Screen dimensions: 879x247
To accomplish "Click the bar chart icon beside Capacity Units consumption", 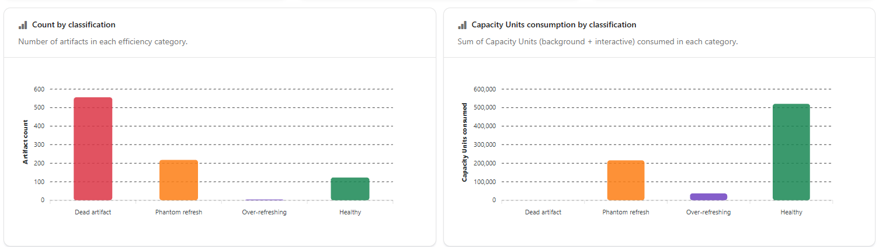I will point(462,25).
